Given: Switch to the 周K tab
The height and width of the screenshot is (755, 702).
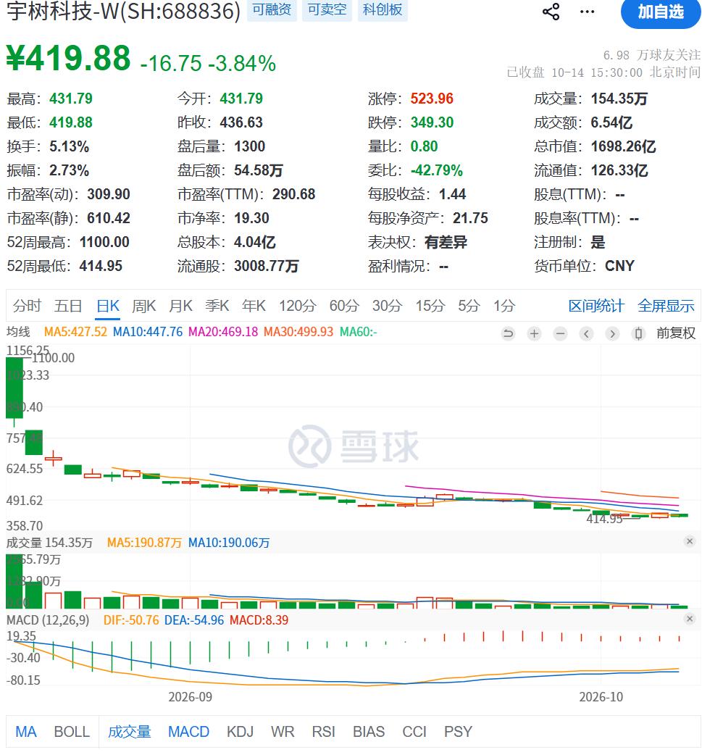Looking at the screenshot, I should pos(144,306).
